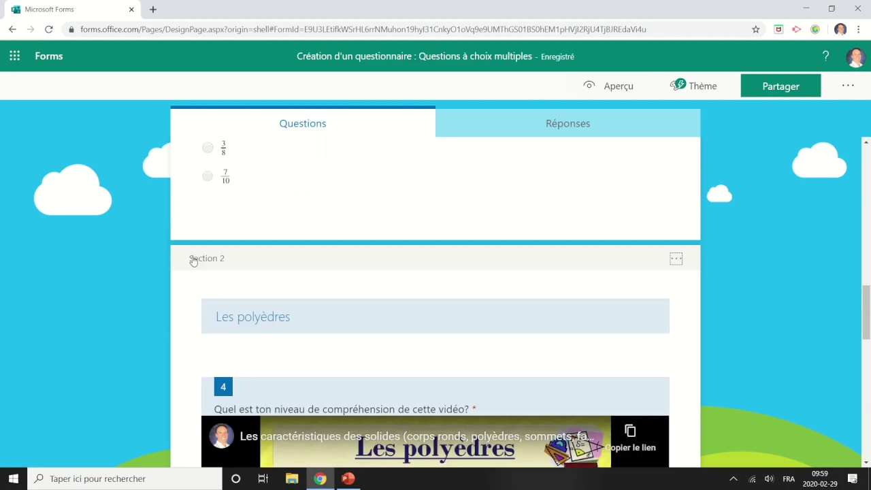The image size is (871, 490).
Task: Click the Section 2 label
Action: click(207, 258)
